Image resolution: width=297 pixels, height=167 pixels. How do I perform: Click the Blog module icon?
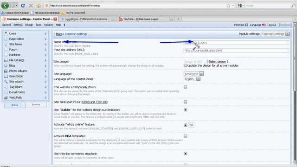pos(6,65)
